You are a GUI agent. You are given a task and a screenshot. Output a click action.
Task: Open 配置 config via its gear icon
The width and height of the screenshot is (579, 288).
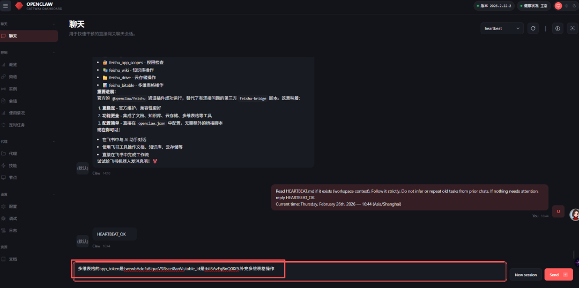click(3, 207)
